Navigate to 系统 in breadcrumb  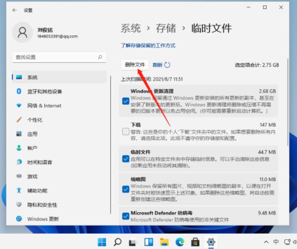click(x=131, y=28)
